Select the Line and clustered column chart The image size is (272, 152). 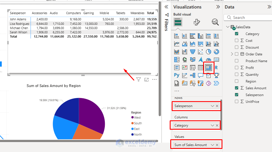[x=216, y=44]
